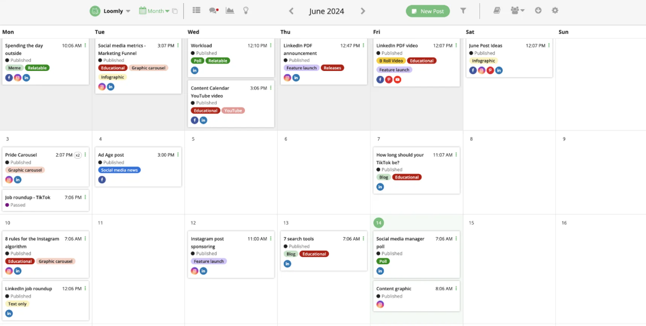
Task: Click LinkedIn icon on LinkedIn job roundup post
Action: [x=9, y=313]
